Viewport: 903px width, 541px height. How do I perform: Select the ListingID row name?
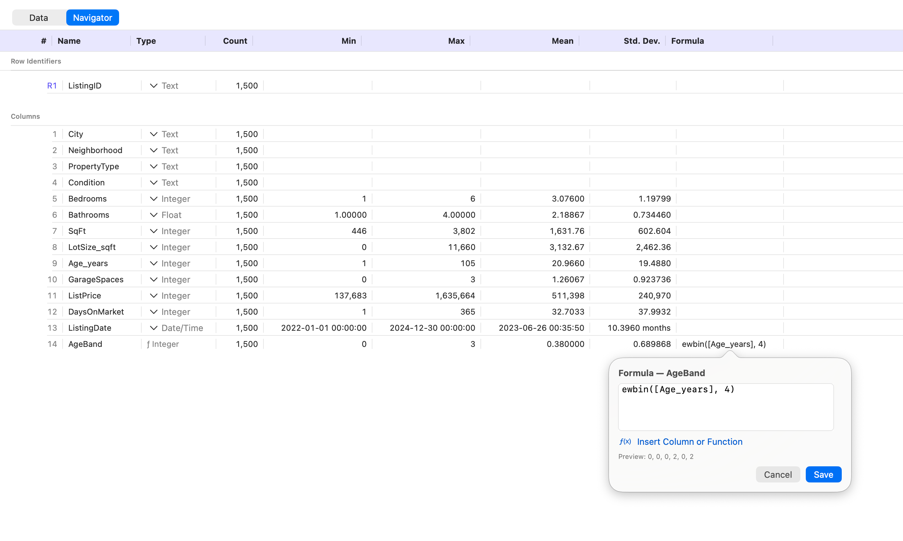[x=84, y=86]
